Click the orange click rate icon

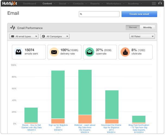point(125,52)
